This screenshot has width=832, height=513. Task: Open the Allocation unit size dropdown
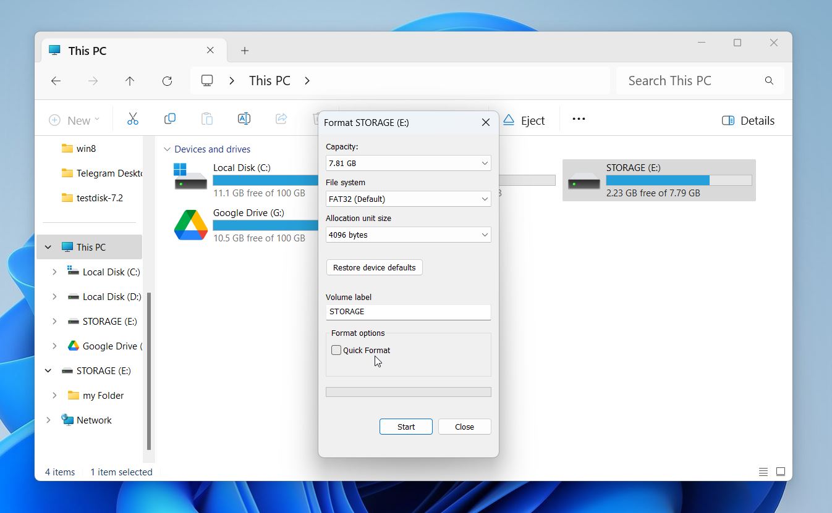coord(409,235)
